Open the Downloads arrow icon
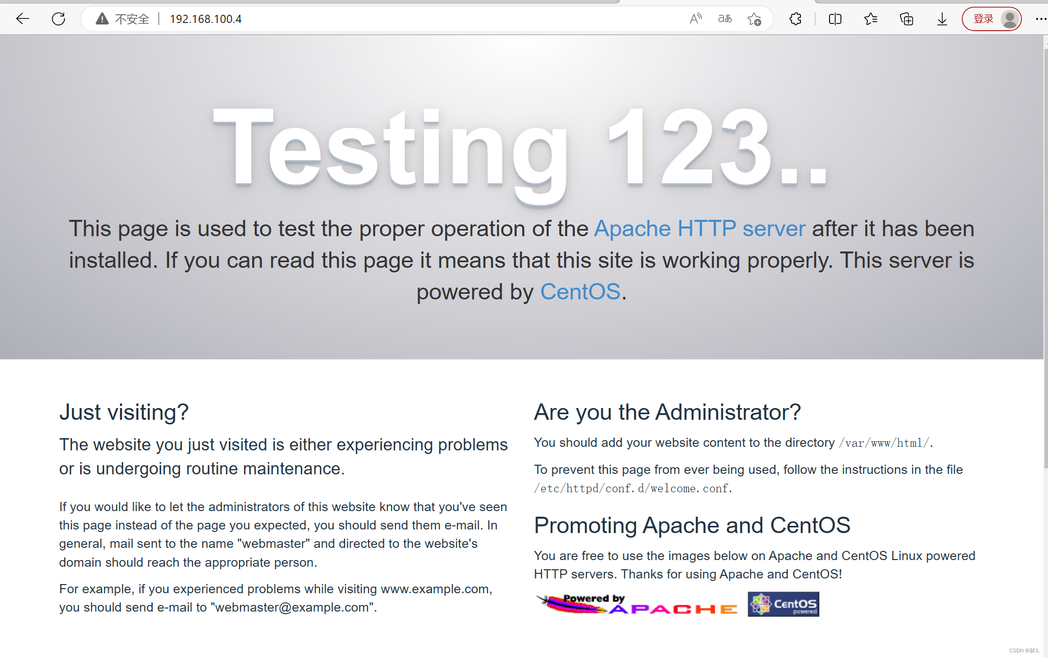 coord(942,19)
